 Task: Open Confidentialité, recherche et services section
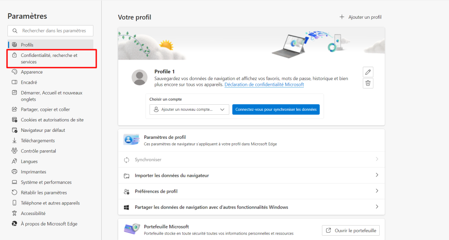pos(49,59)
